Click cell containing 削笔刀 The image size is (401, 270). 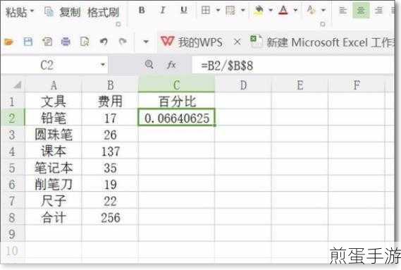click(54, 184)
